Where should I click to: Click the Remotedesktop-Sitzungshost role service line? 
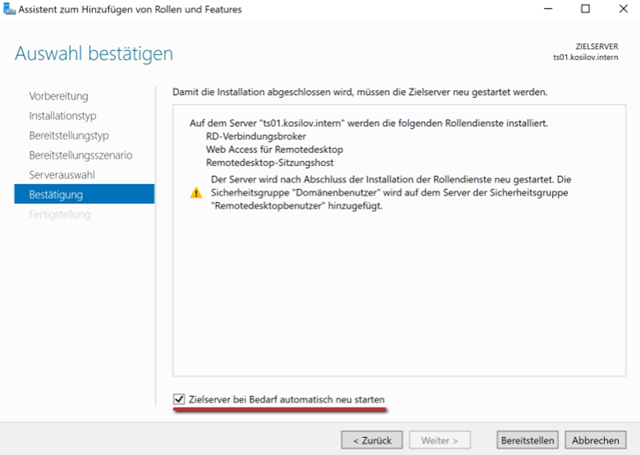pyautogui.click(x=270, y=162)
